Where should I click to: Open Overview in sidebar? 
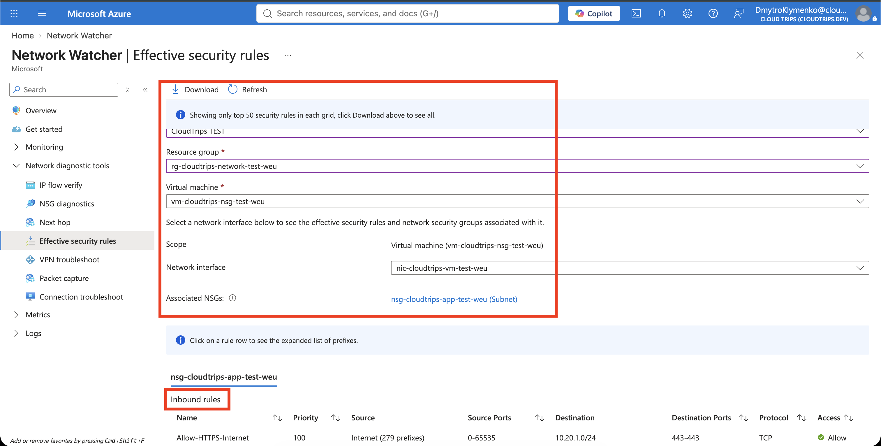(x=41, y=111)
